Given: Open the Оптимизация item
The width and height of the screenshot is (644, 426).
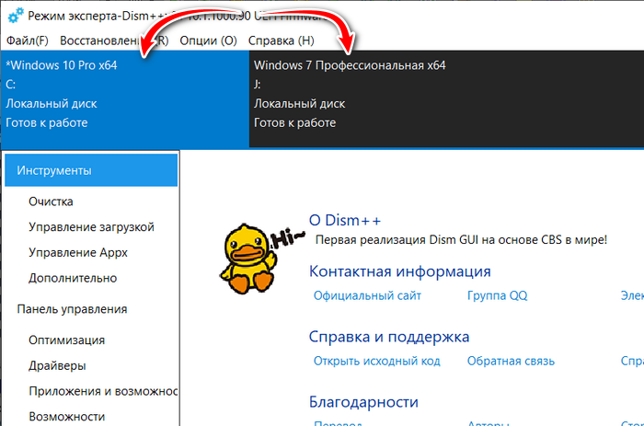Looking at the screenshot, I should [x=66, y=340].
